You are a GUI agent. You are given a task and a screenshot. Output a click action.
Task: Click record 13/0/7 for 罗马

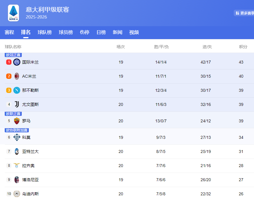click(x=161, y=121)
